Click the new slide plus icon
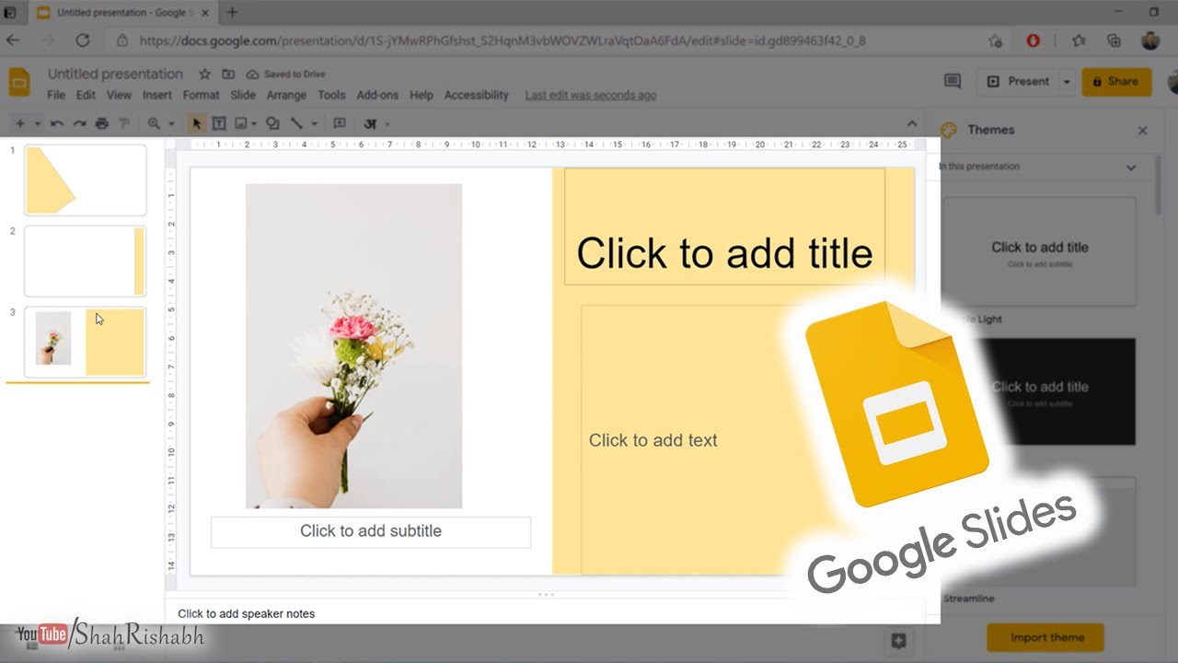Screen dimensions: 1178x663 coord(20,123)
